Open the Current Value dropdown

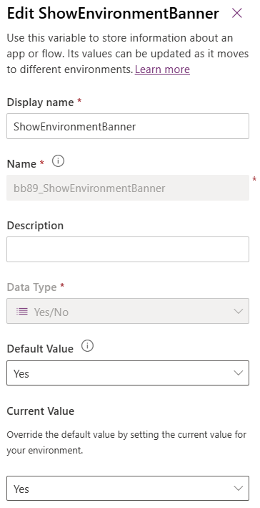click(x=128, y=488)
